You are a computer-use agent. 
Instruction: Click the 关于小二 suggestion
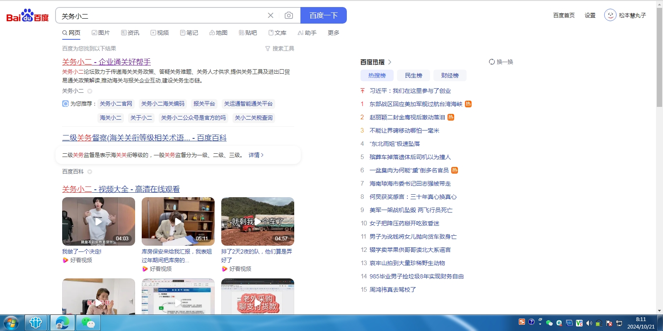pos(141,118)
